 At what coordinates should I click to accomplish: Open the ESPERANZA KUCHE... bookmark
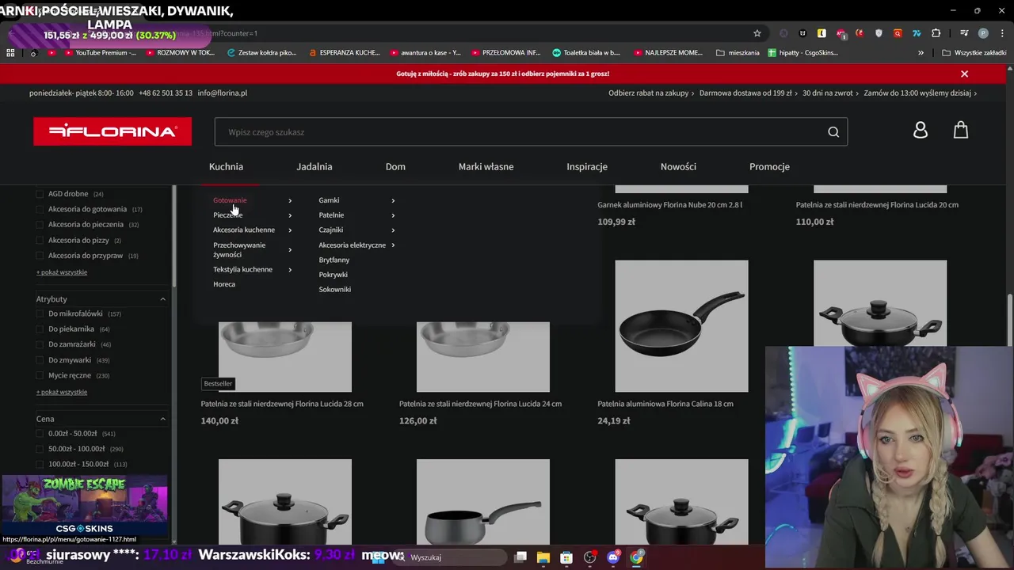point(345,53)
